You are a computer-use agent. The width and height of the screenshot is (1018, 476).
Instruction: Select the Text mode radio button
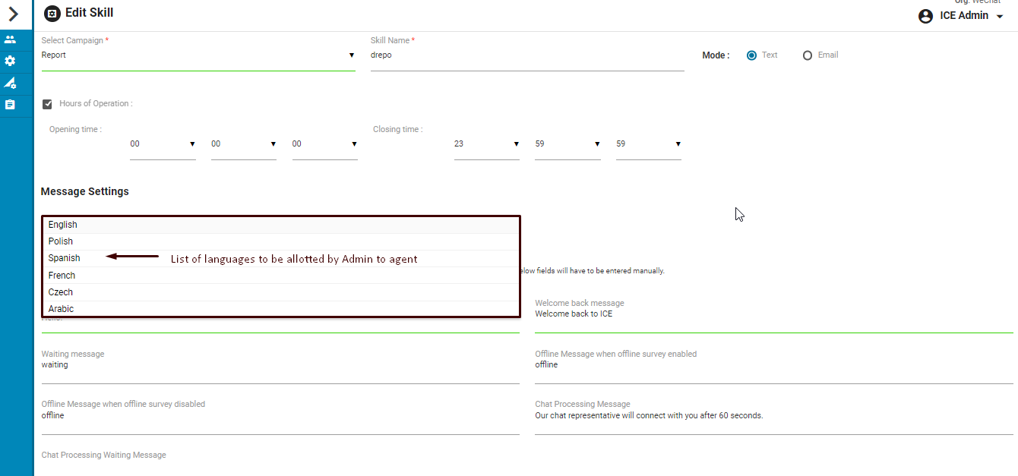(751, 55)
